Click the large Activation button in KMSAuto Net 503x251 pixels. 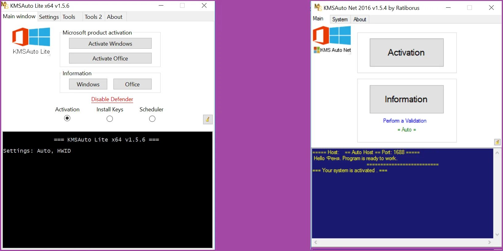[x=407, y=52]
